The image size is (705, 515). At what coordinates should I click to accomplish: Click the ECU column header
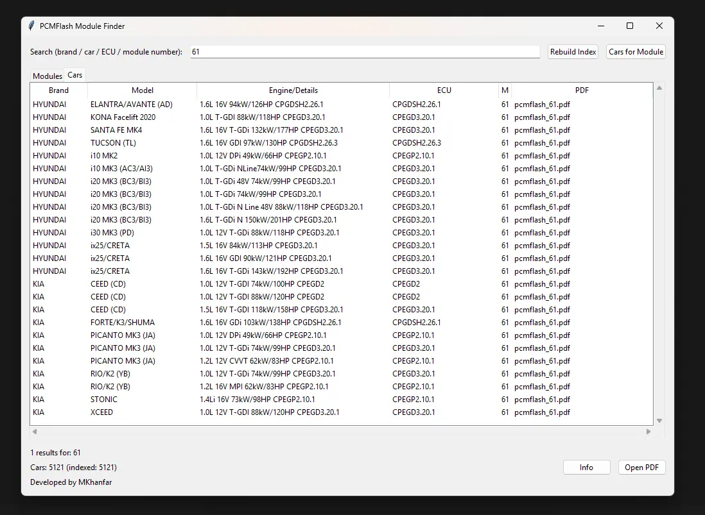(444, 90)
